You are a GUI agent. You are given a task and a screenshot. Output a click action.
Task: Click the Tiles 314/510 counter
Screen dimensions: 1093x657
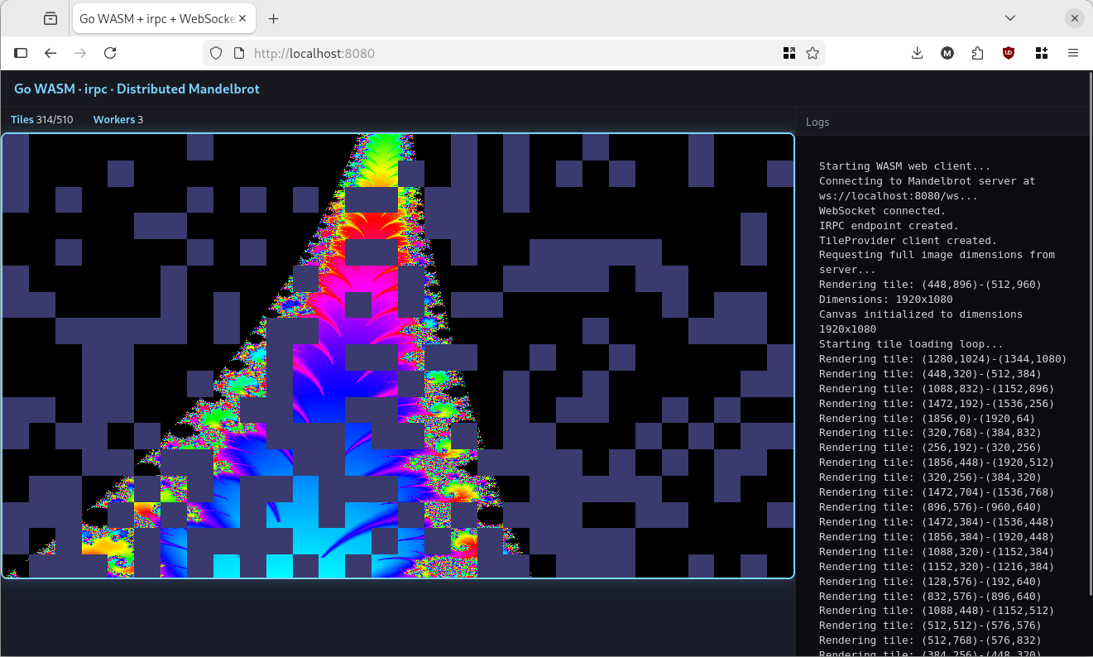42,120
